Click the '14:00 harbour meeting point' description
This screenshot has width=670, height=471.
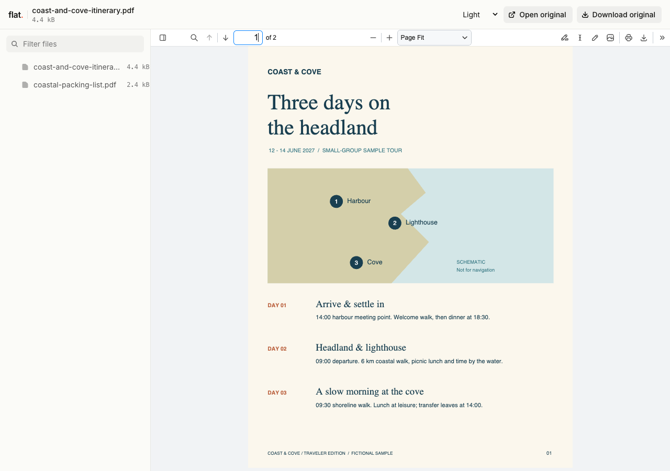pos(403,317)
